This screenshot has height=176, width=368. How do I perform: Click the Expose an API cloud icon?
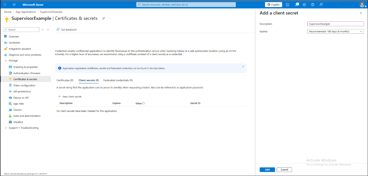tap(10, 98)
